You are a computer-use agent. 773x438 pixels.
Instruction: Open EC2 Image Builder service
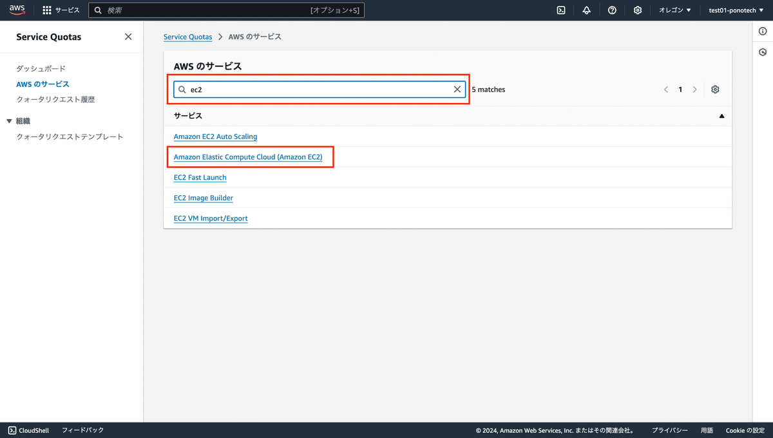[x=204, y=198]
